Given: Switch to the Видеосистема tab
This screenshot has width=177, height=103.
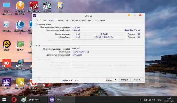Looking at the screenshot, I should pos(78,20).
